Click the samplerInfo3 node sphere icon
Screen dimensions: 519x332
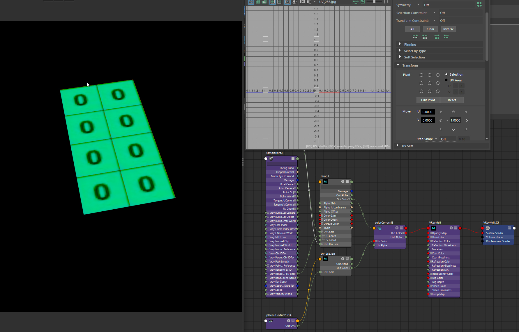271,158
